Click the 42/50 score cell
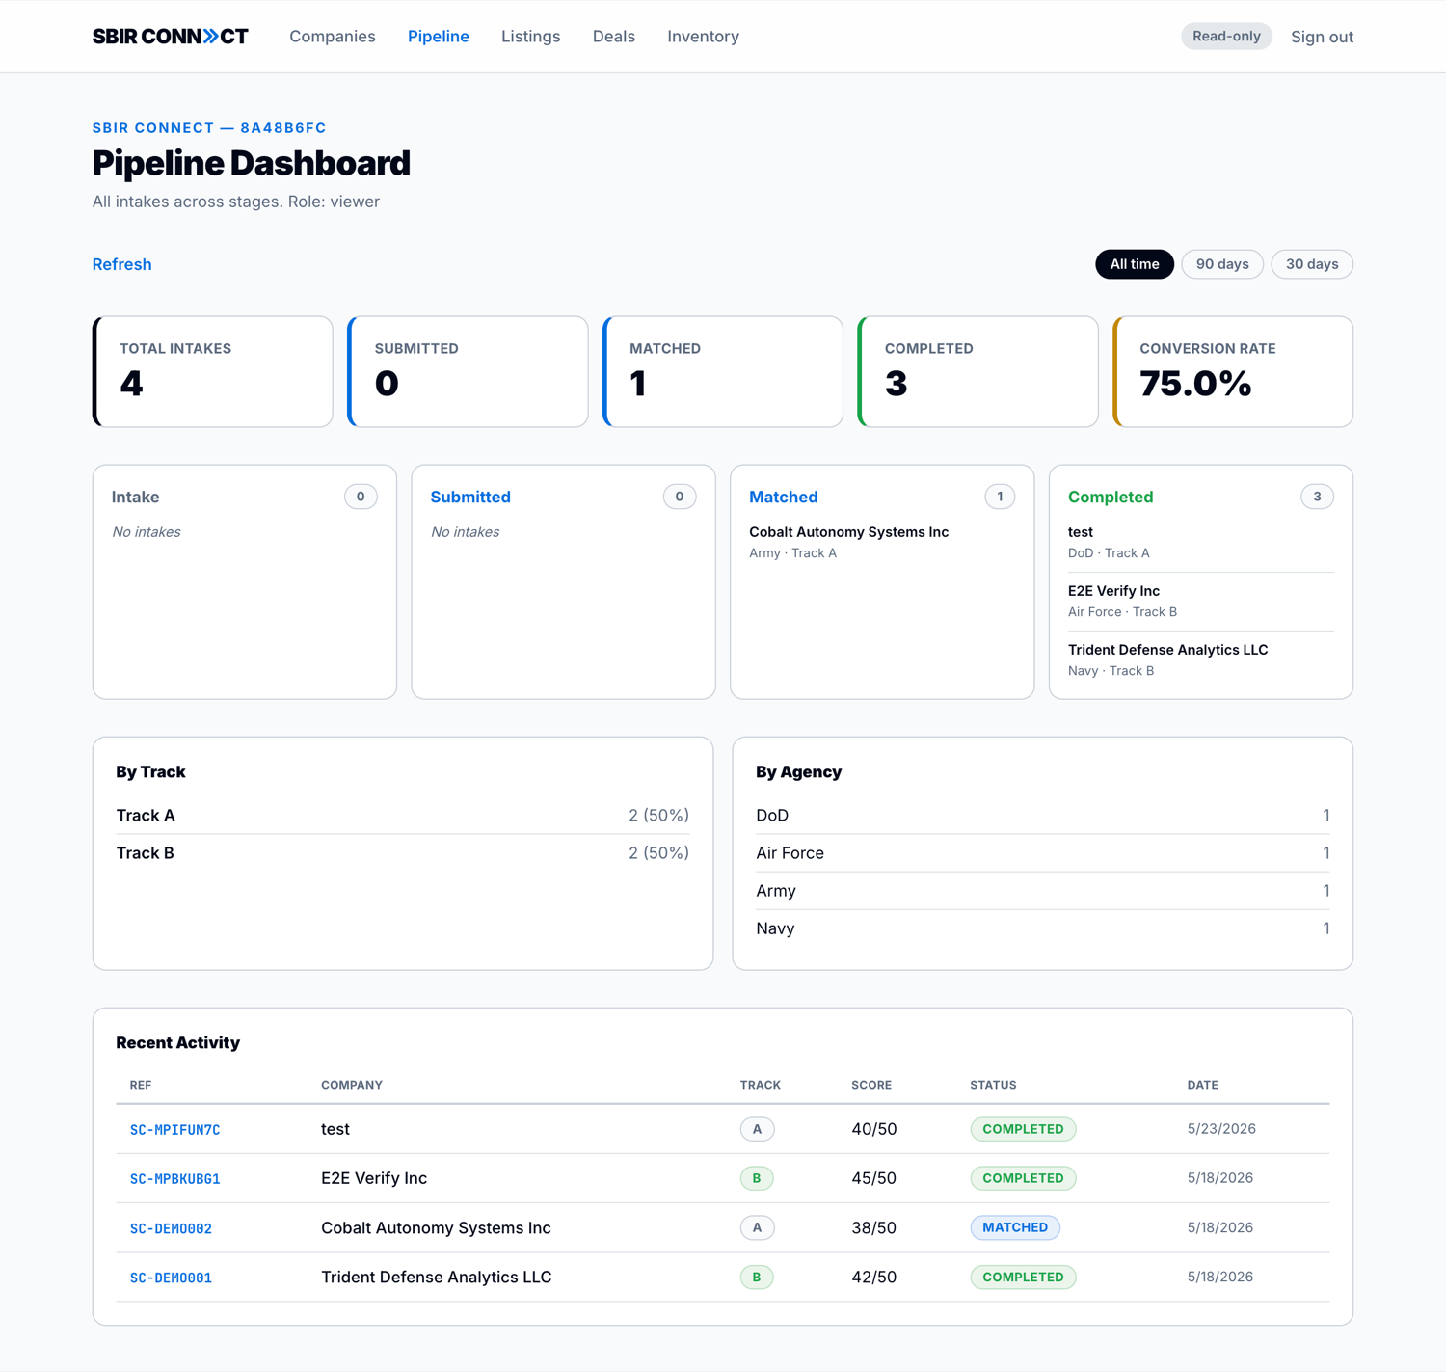This screenshot has height=1372, width=1446. (x=874, y=1277)
